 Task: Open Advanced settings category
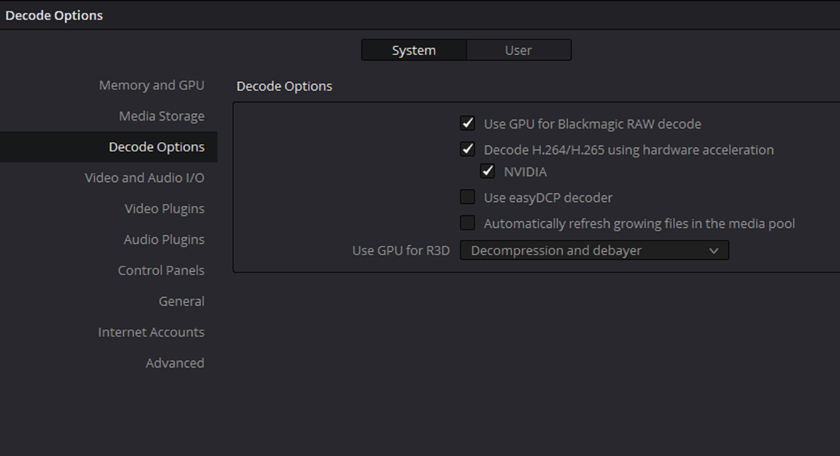pyautogui.click(x=175, y=362)
